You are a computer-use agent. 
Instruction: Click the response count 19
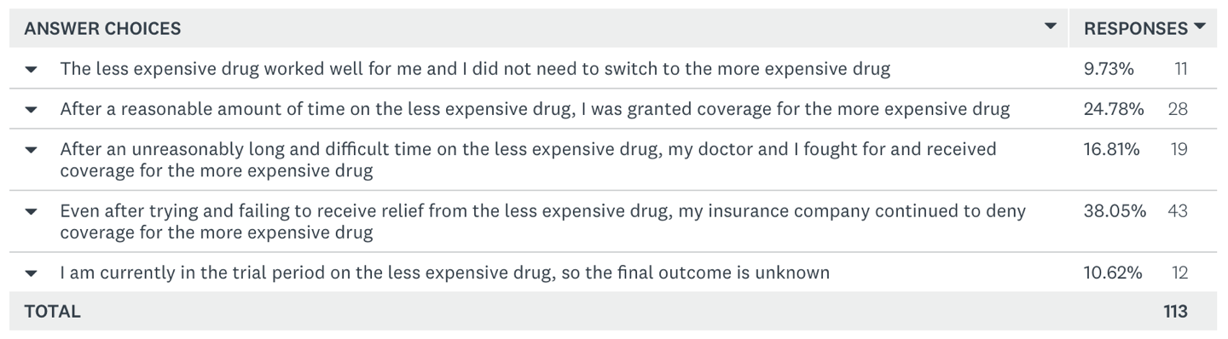(x=1179, y=149)
